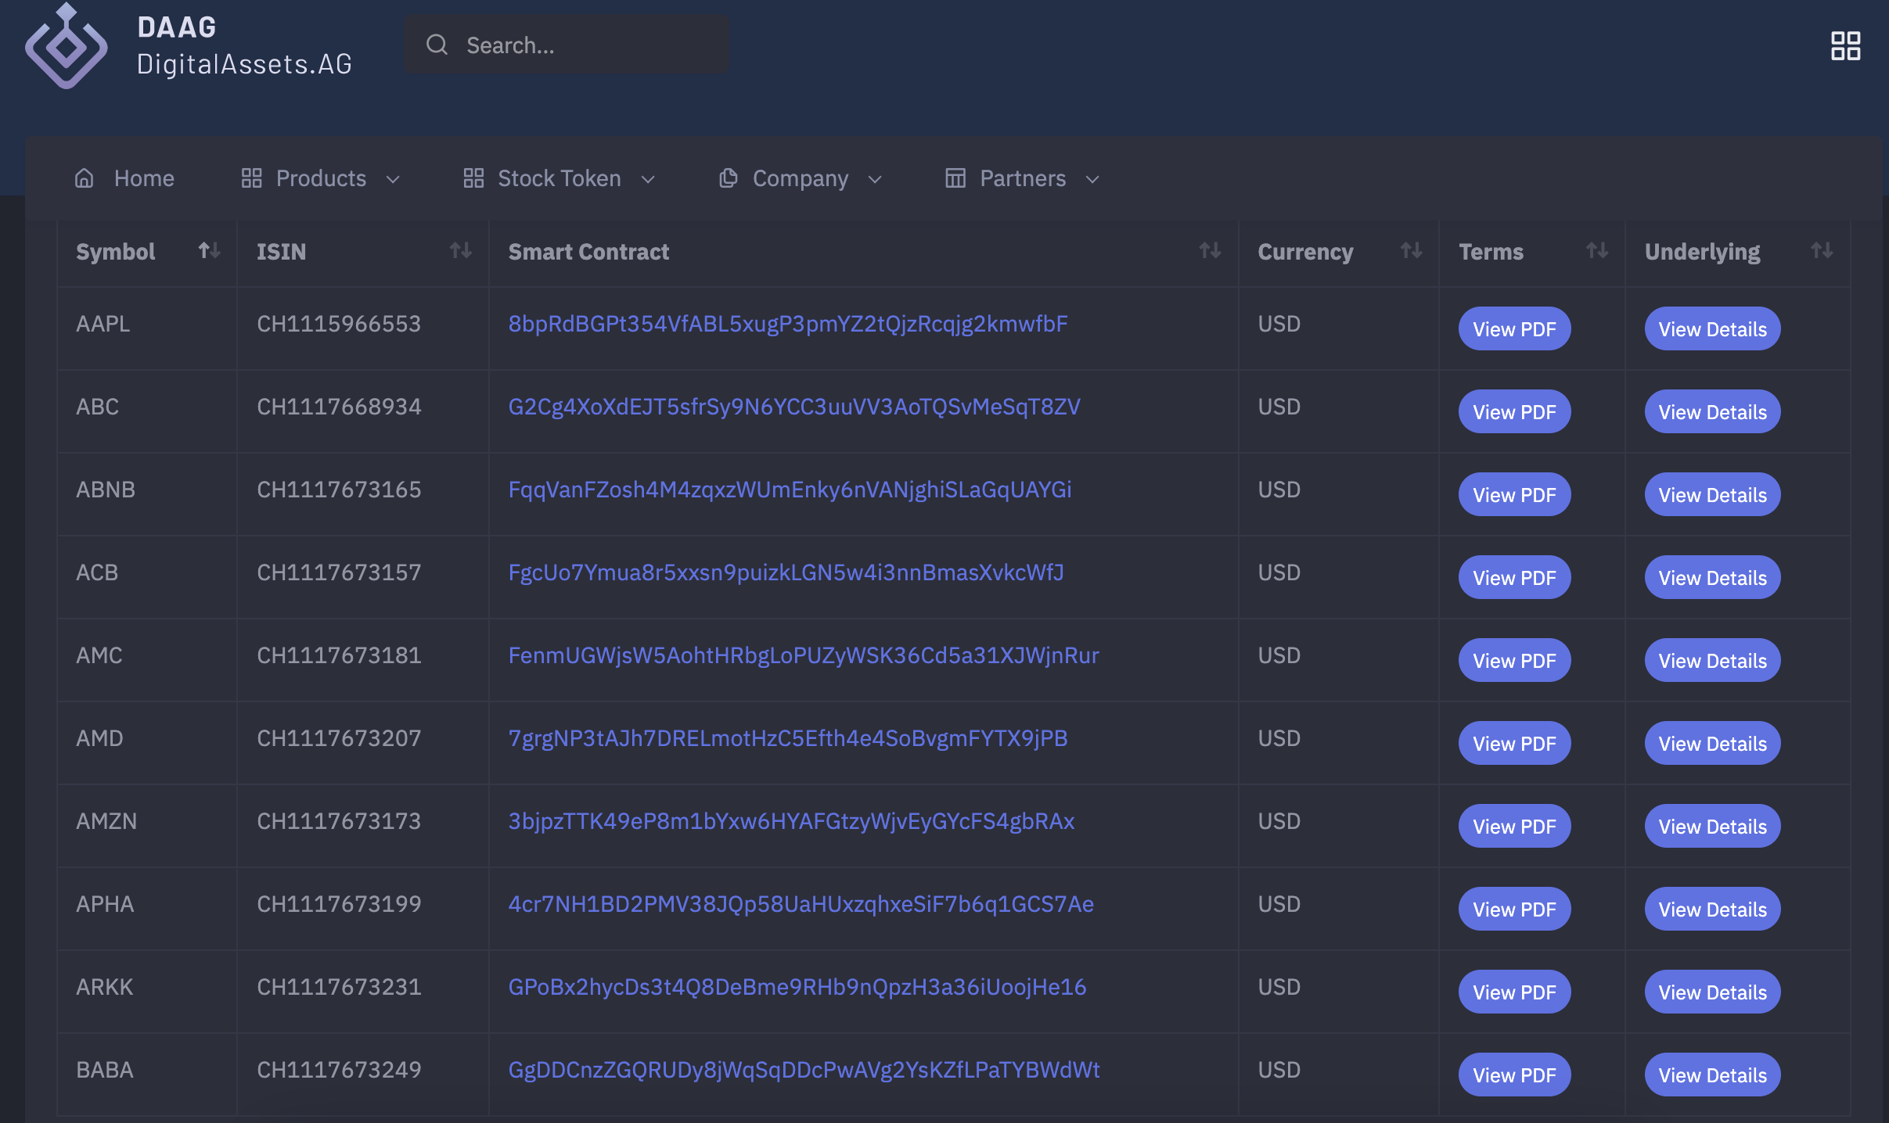Expand the Products dropdown chevron
The height and width of the screenshot is (1123, 1889).
pyautogui.click(x=393, y=179)
